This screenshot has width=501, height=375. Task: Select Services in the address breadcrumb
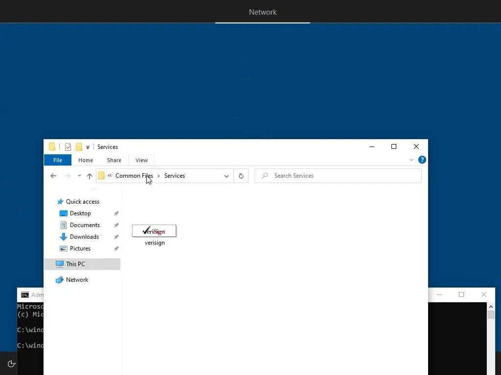175,176
